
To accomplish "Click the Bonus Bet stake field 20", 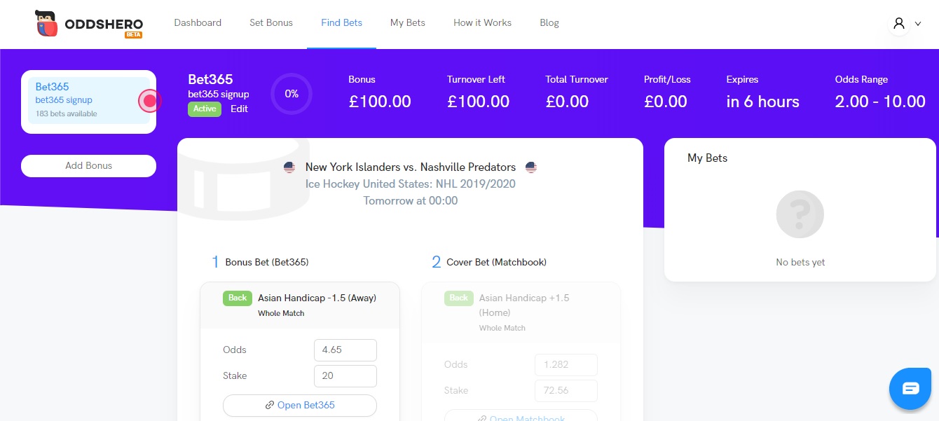I will click(345, 375).
